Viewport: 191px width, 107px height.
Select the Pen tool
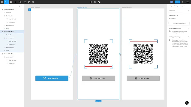(20, 2)
